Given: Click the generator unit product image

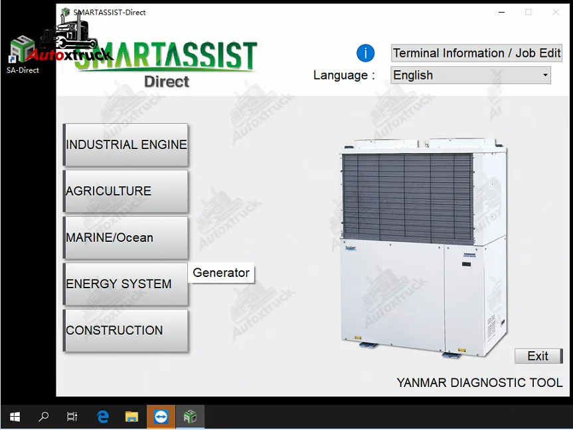Looking at the screenshot, I should tap(423, 248).
